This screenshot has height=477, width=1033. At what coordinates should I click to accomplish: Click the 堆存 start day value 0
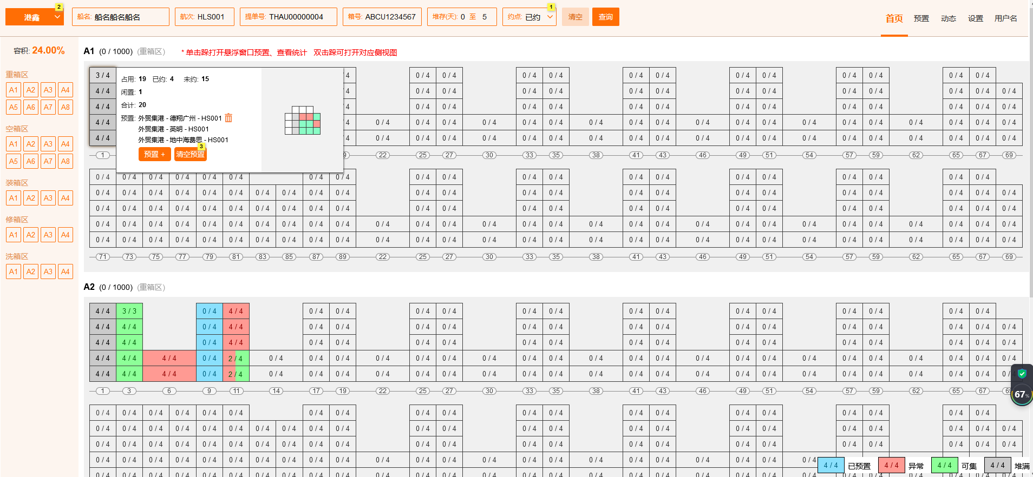(x=463, y=17)
